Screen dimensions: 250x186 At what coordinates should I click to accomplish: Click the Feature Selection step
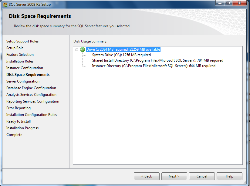click(20, 55)
